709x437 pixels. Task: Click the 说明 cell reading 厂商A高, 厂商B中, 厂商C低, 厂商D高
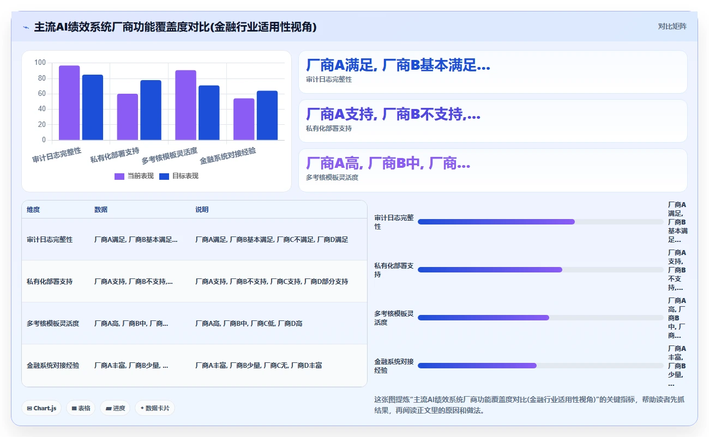249,324
